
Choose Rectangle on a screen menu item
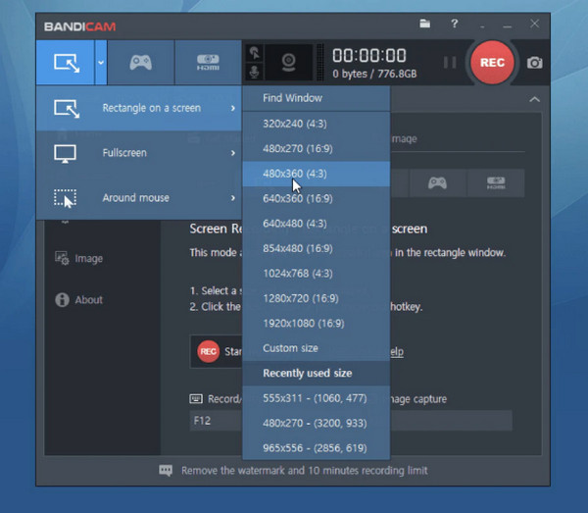(x=139, y=108)
